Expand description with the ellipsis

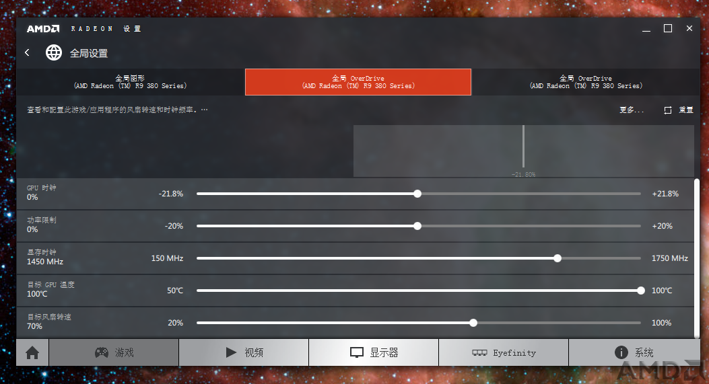[205, 110]
